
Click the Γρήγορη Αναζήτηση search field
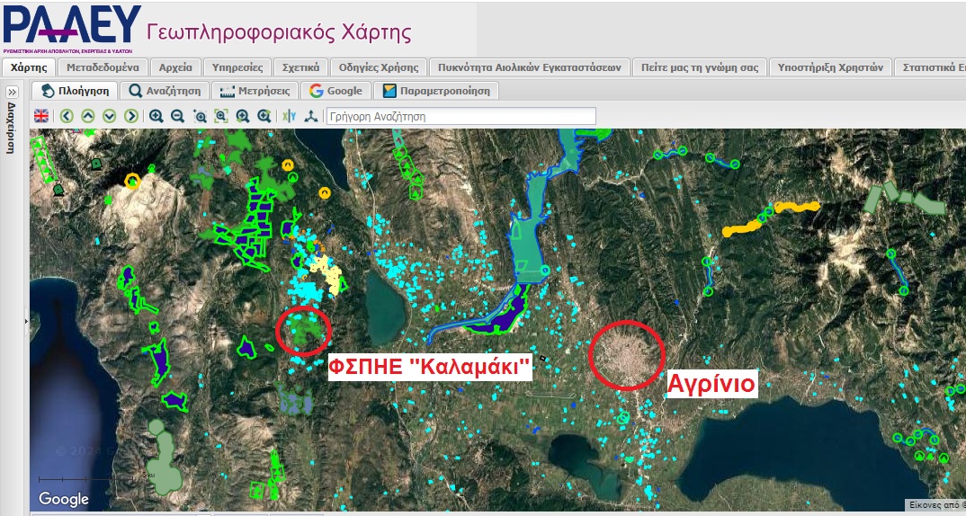pos(461,116)
